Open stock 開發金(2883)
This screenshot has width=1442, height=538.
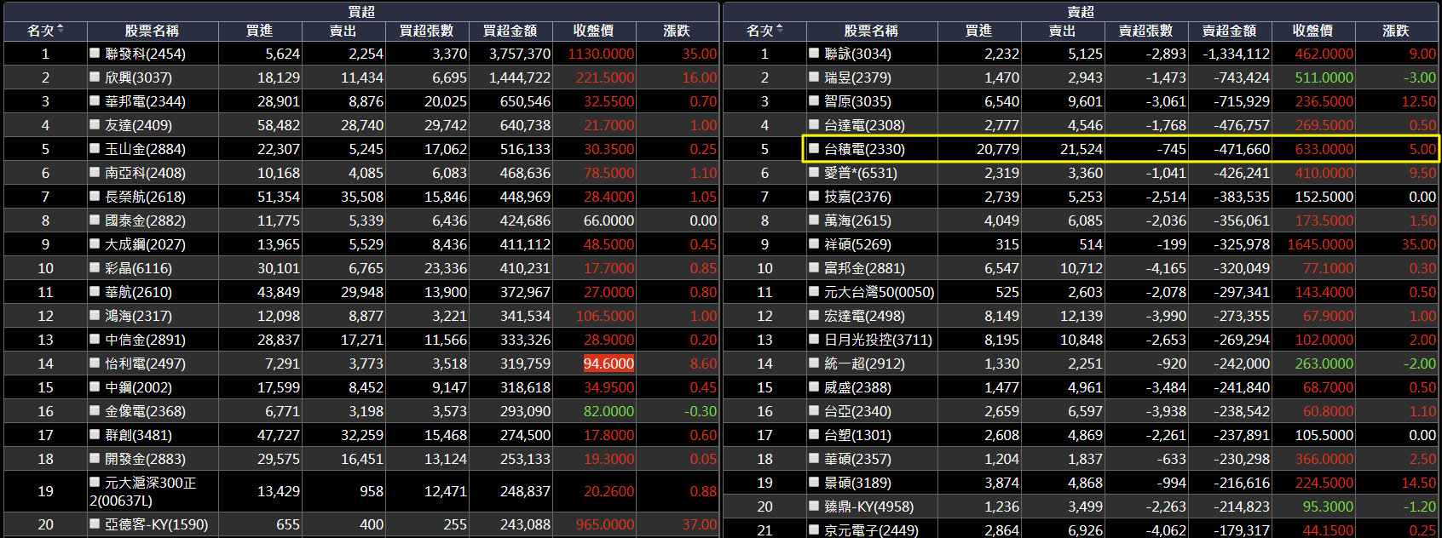(145, 459)
